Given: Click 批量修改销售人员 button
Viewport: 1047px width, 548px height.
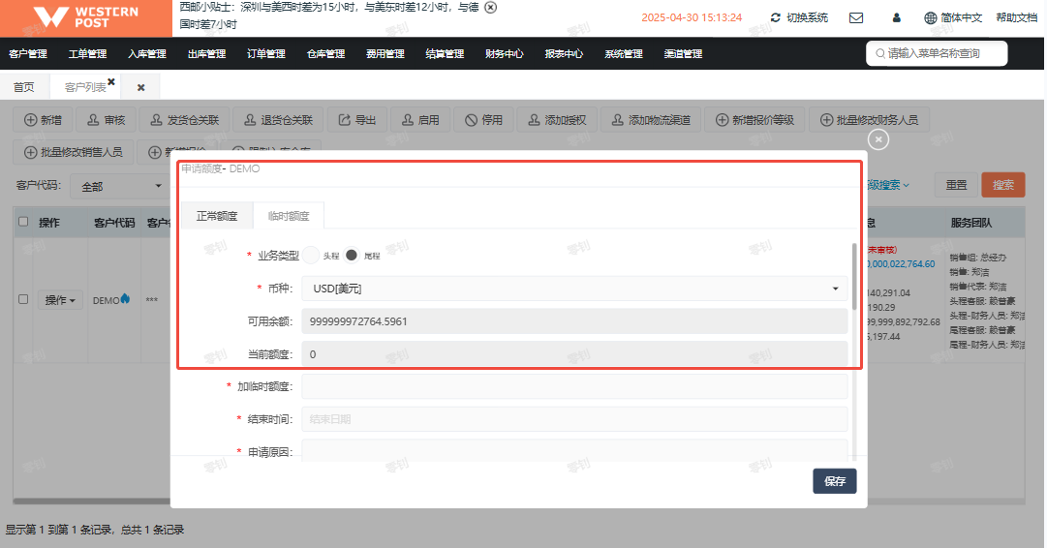Looking at the screenshot, I should 74,152.
